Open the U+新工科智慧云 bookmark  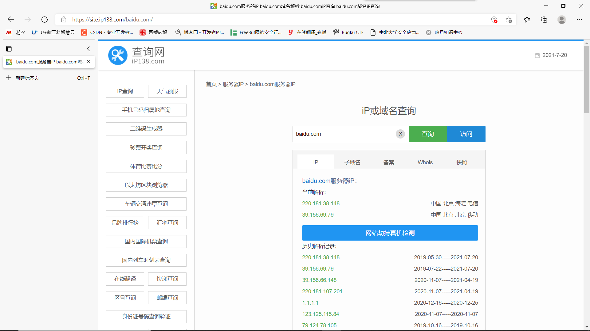pyautogui.click(x=53, y=32)
